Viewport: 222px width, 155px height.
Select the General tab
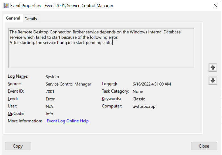tap(13, 18)
